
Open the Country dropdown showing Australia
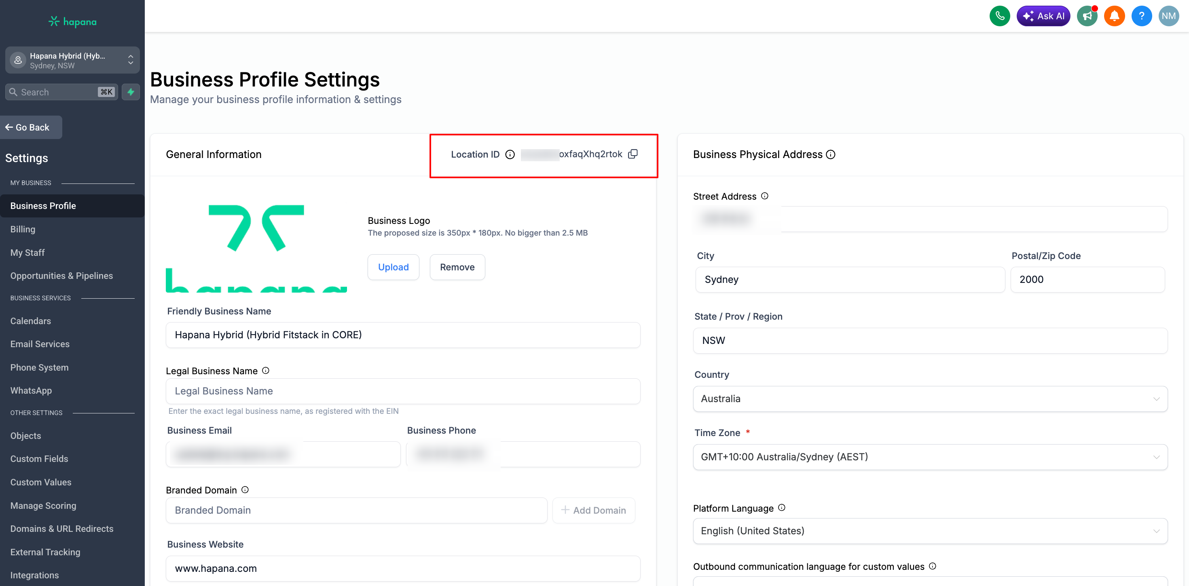pyautogui.click(x=930, y=398)
